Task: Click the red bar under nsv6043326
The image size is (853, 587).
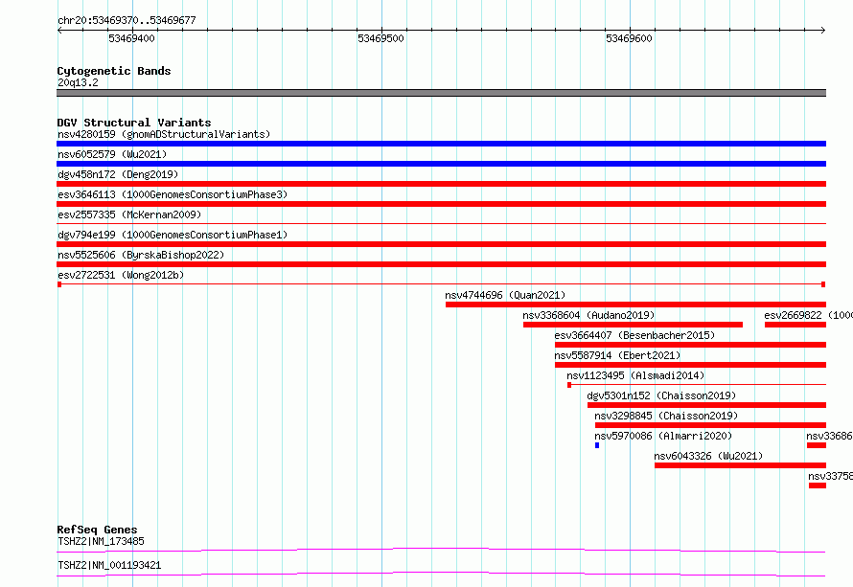Action: pyautogui.click(x=740, y=465)
